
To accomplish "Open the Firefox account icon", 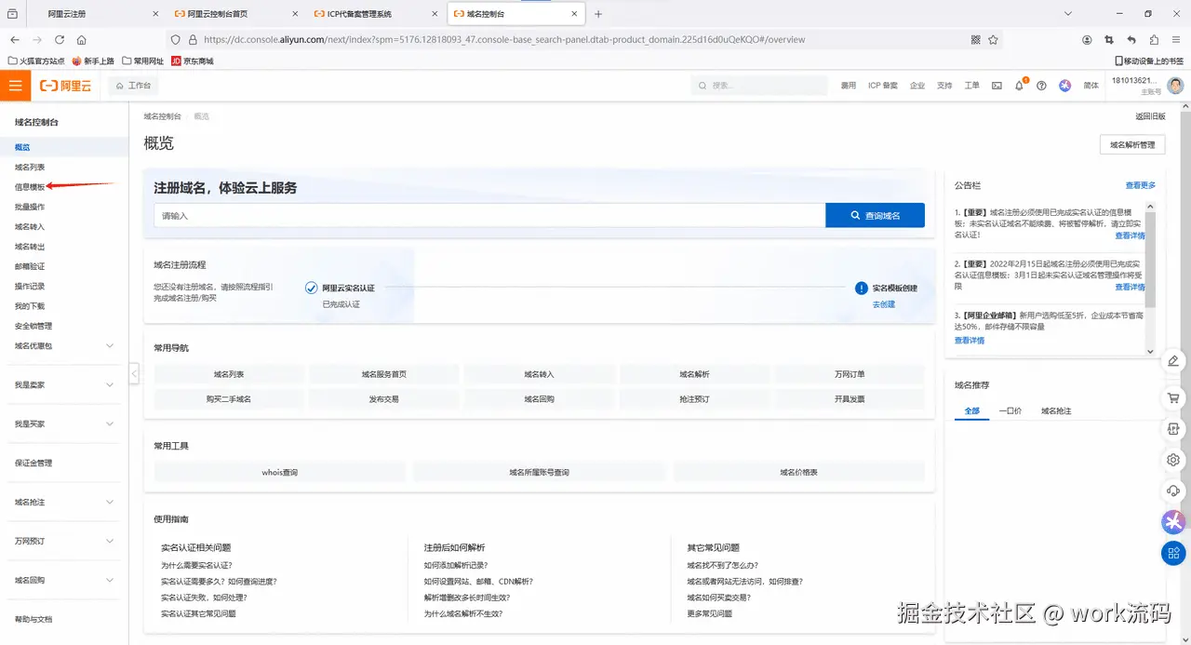I will [x=1087, y=40].
